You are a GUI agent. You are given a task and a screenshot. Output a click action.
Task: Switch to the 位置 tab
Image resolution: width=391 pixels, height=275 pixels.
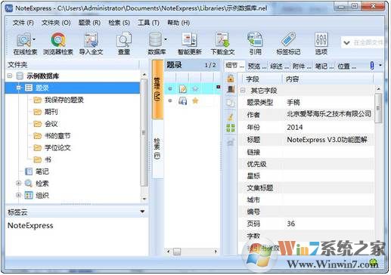(x=346, y=66)
